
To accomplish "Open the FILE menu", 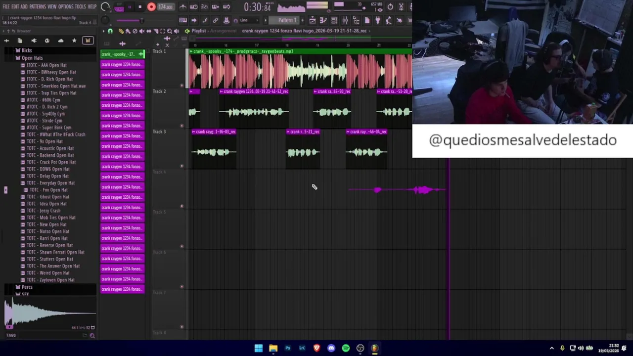I will click(x=6, y=6).
